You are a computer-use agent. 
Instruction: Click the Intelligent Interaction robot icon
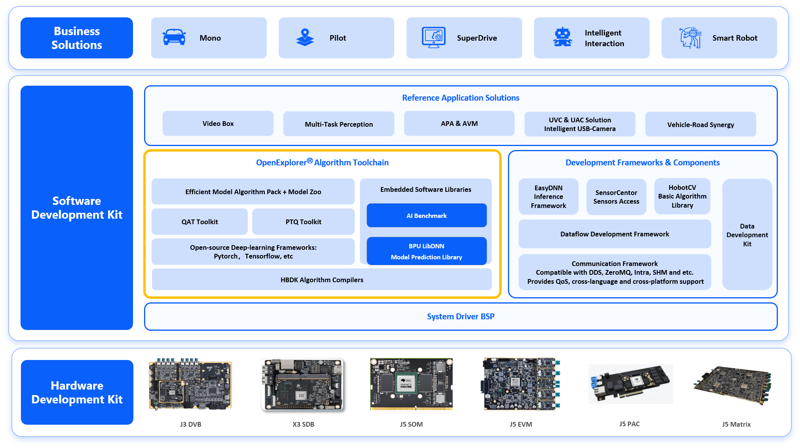click(562, 37)
